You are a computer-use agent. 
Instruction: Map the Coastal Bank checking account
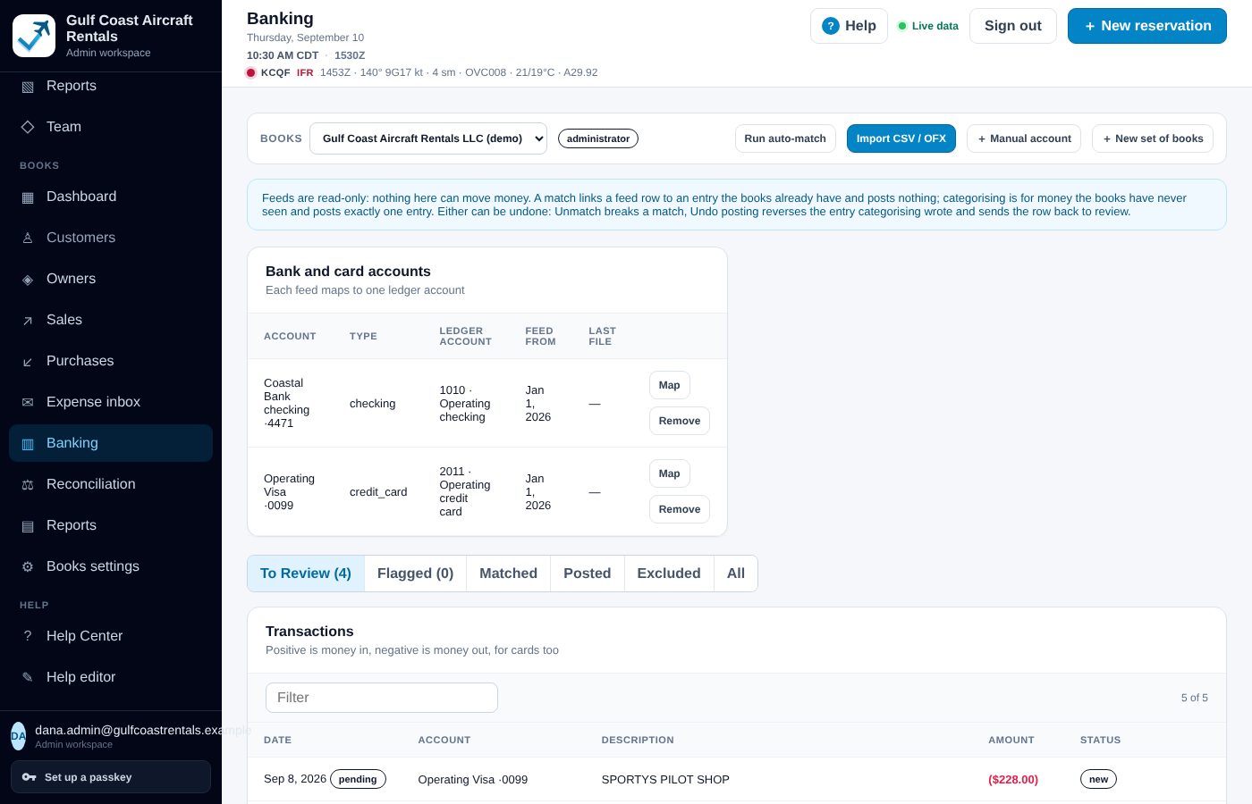point(670,385)
